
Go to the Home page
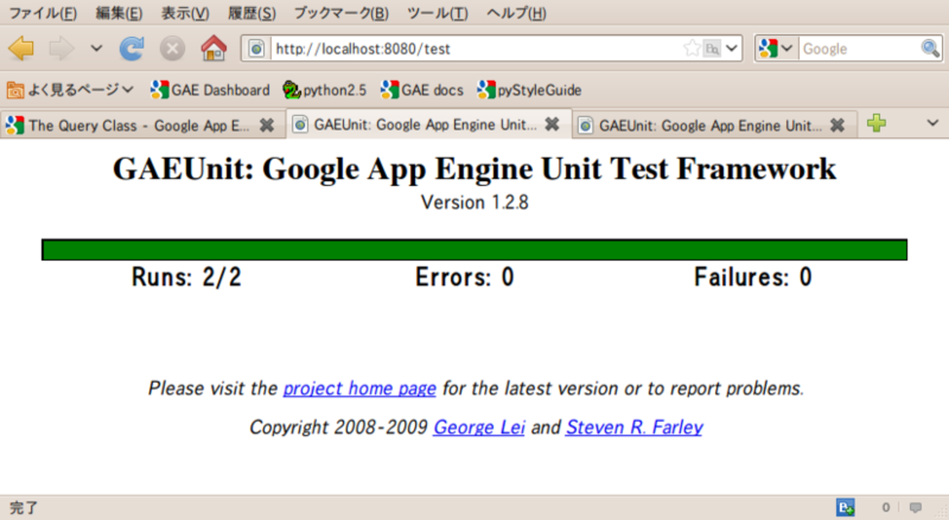coord(213,49)
